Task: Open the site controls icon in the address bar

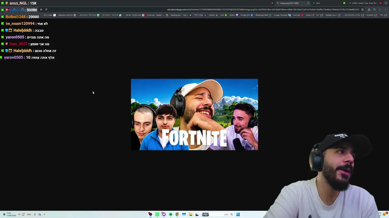Action: point(362,10)
